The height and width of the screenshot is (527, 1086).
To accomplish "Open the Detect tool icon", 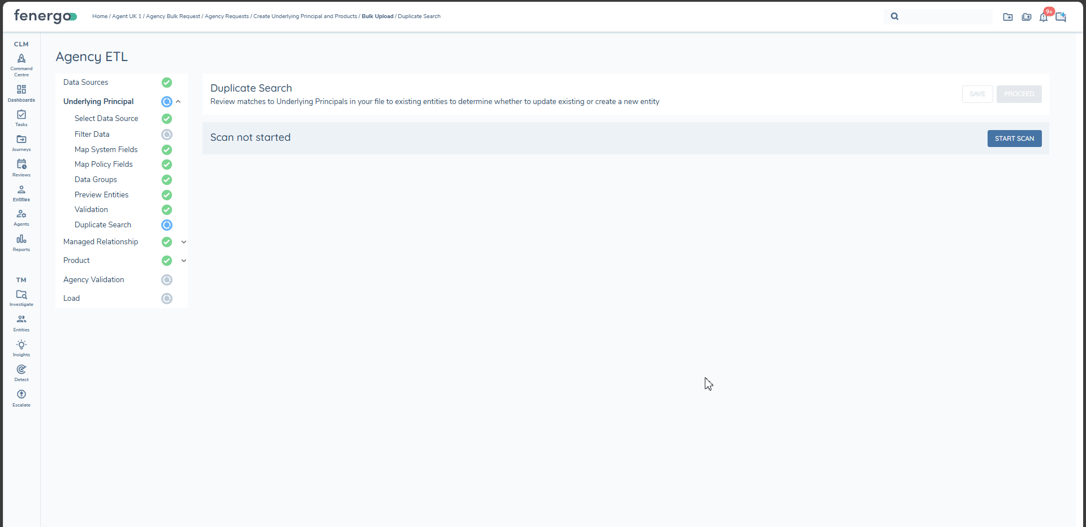I will coord(21,372).
